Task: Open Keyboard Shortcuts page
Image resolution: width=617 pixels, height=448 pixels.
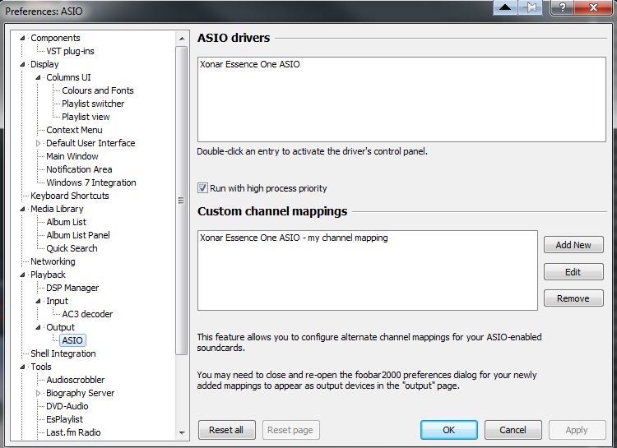Action: pyautogui.click(x=70, y=196)
